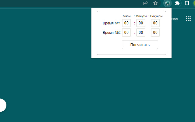Click the Секунды column label
This screenshot has height=122, width=195.
click(x=156, y=16)
